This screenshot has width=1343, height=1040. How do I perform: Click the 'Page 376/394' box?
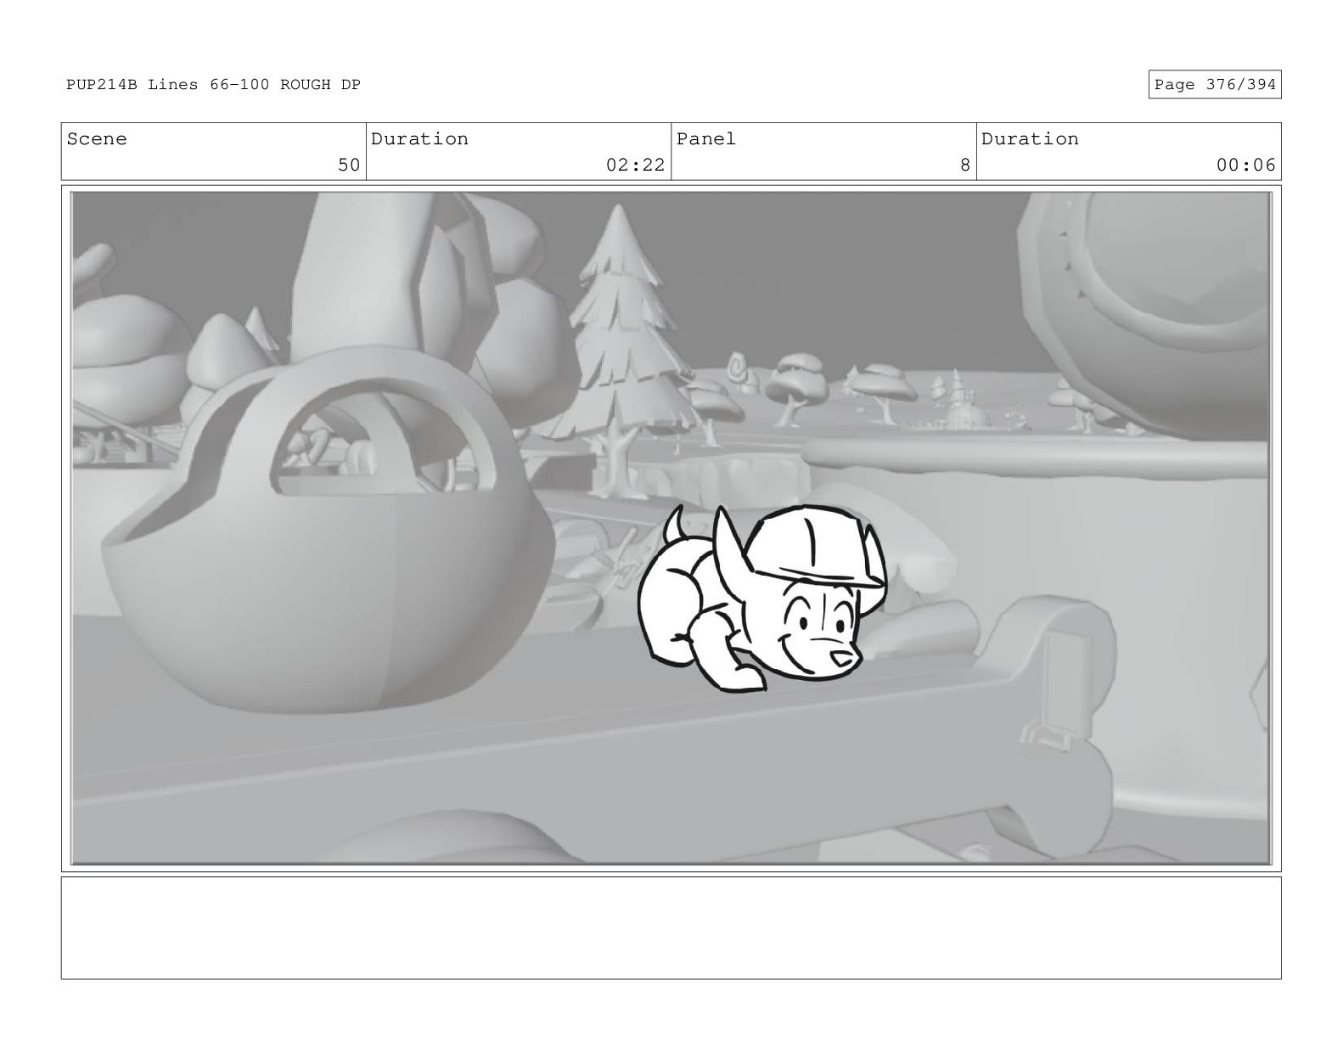1214,85
